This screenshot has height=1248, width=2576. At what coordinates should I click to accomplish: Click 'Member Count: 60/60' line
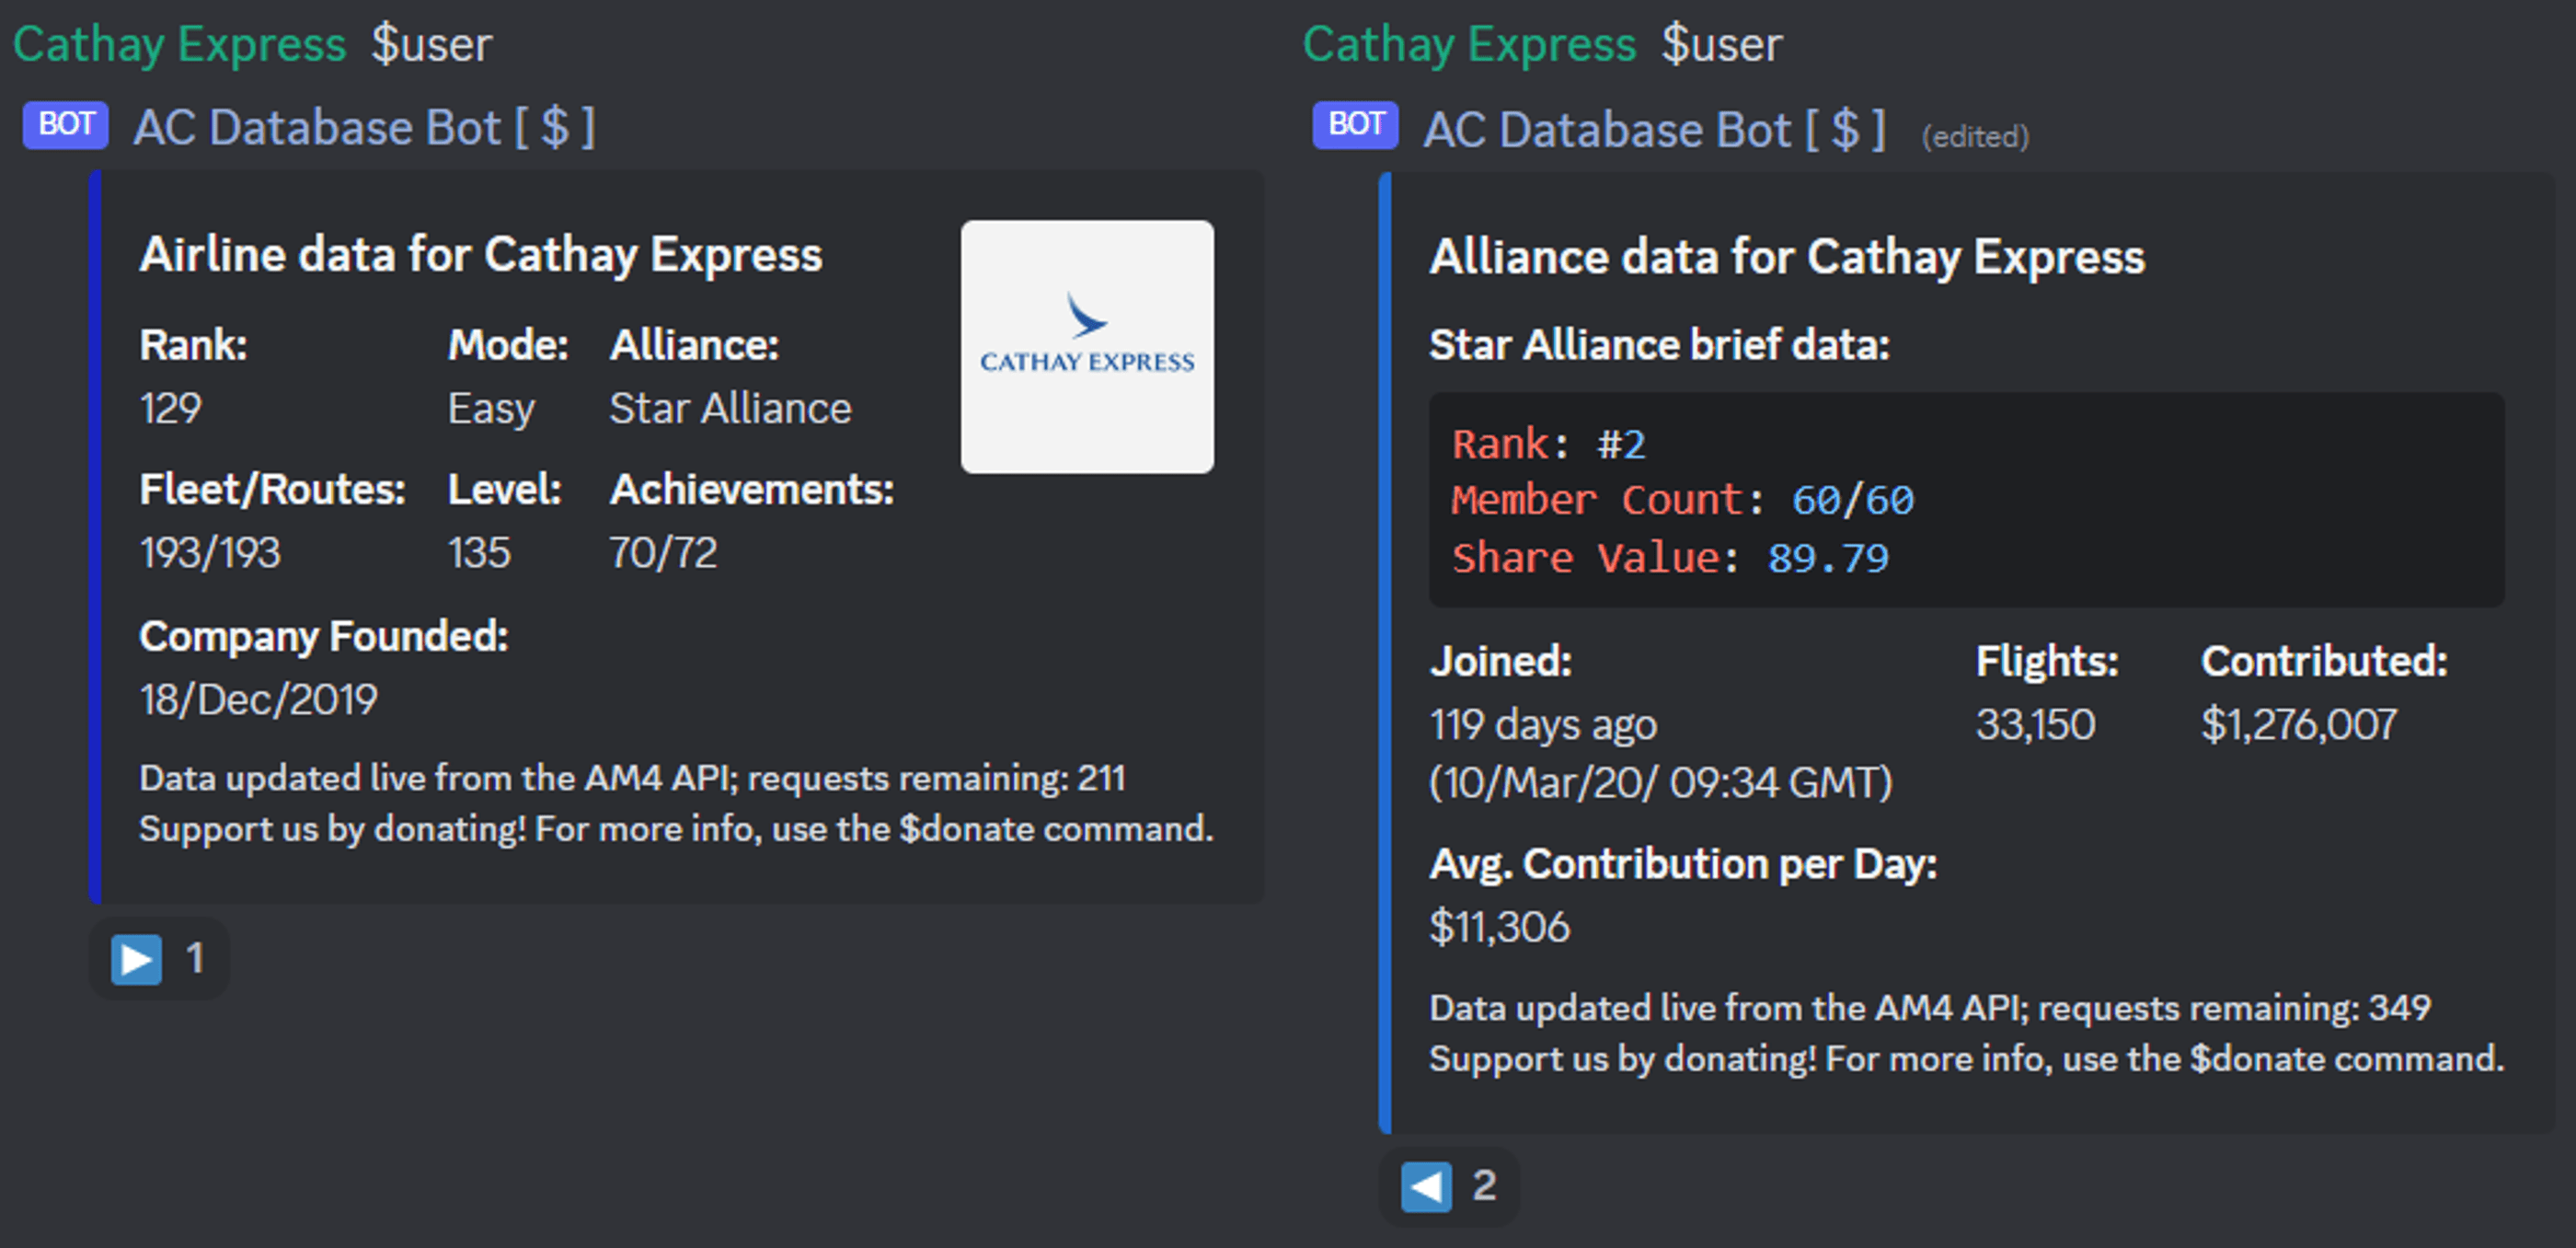(x=1683, y=500)
